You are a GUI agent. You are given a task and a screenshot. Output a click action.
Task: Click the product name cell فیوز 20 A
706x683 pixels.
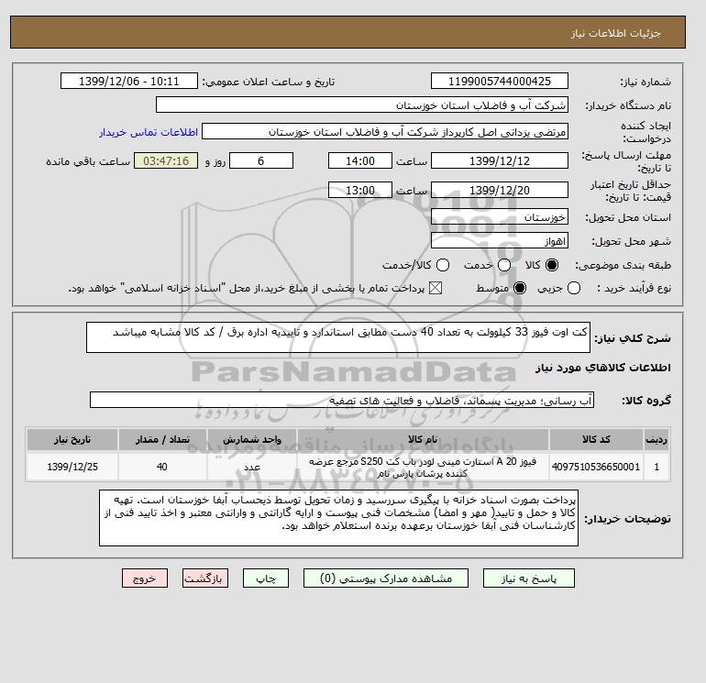(x=423, y=467)
